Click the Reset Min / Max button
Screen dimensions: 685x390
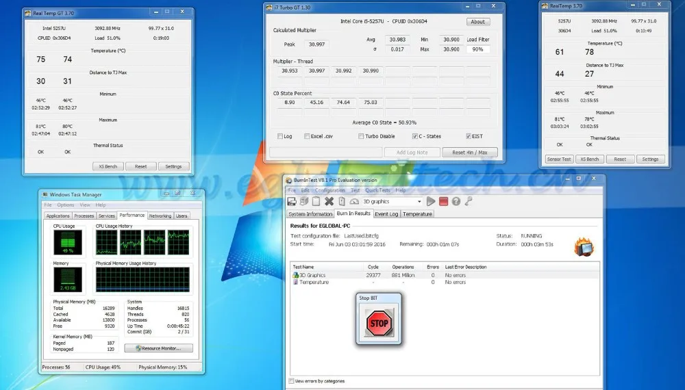470,153
